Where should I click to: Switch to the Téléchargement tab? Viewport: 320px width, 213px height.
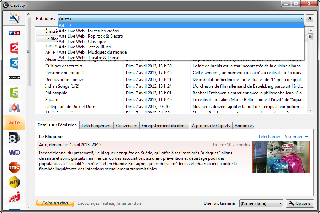(x=96, y=126)
